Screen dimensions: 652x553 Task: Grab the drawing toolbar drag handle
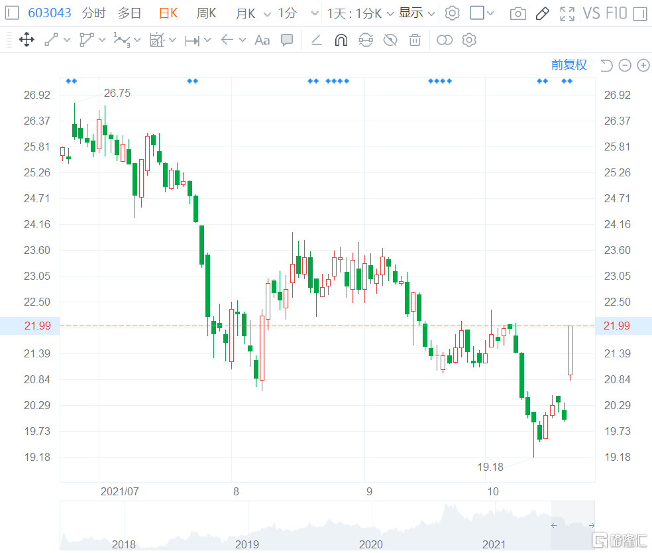click(9, 40)
